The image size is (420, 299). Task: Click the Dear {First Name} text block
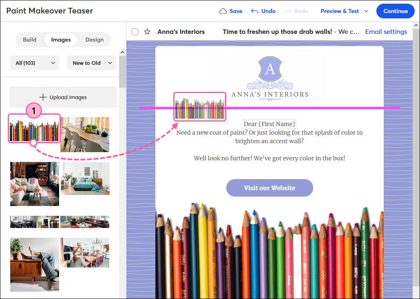[x=270, y=124]
